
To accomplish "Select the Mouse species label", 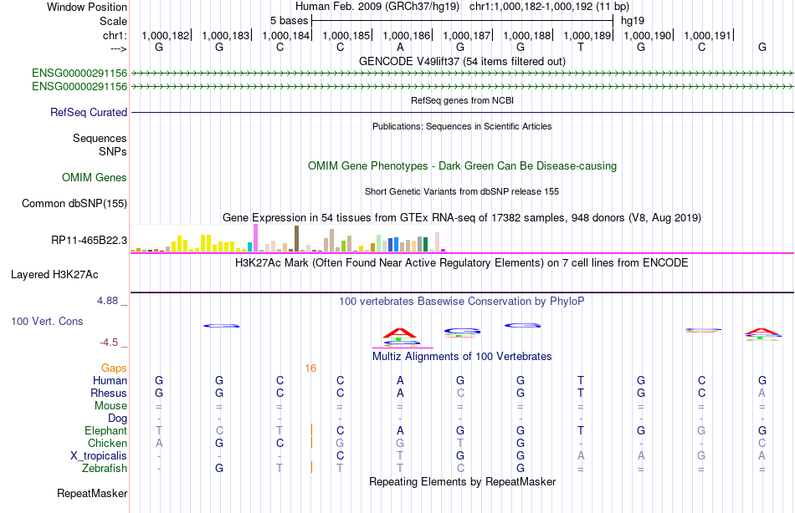I will (x=110, y=406).
